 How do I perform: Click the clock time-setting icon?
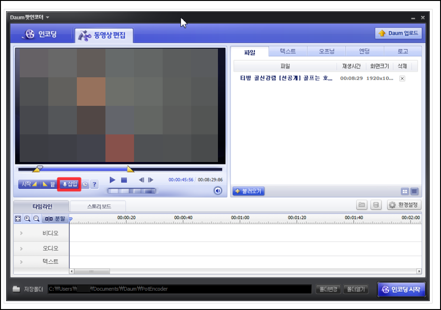click(x=85, y=185)
